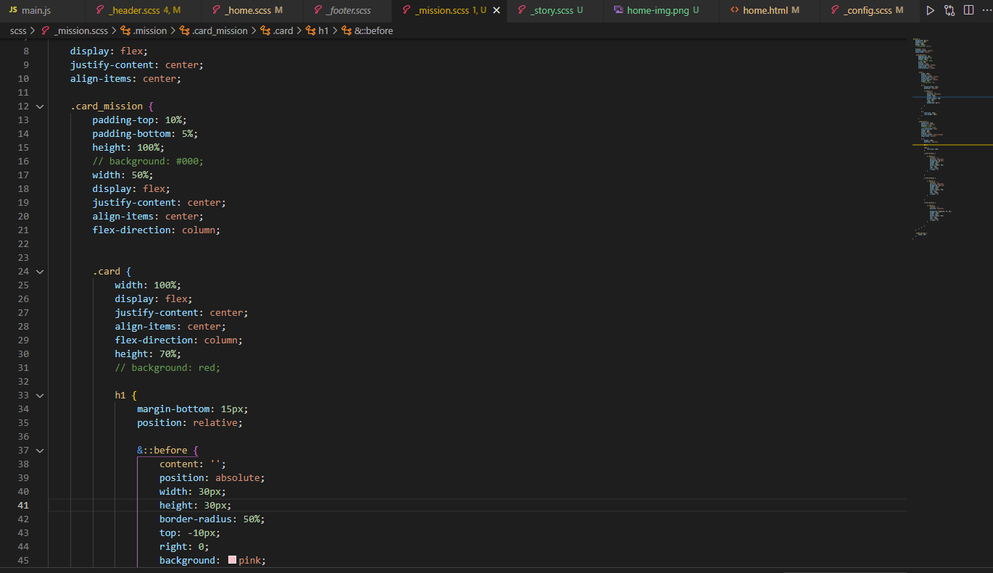This screenshot has width=993, height=573.
Task: Collapse the &::before block fold arrow
Action: click(x=40, y=451)
